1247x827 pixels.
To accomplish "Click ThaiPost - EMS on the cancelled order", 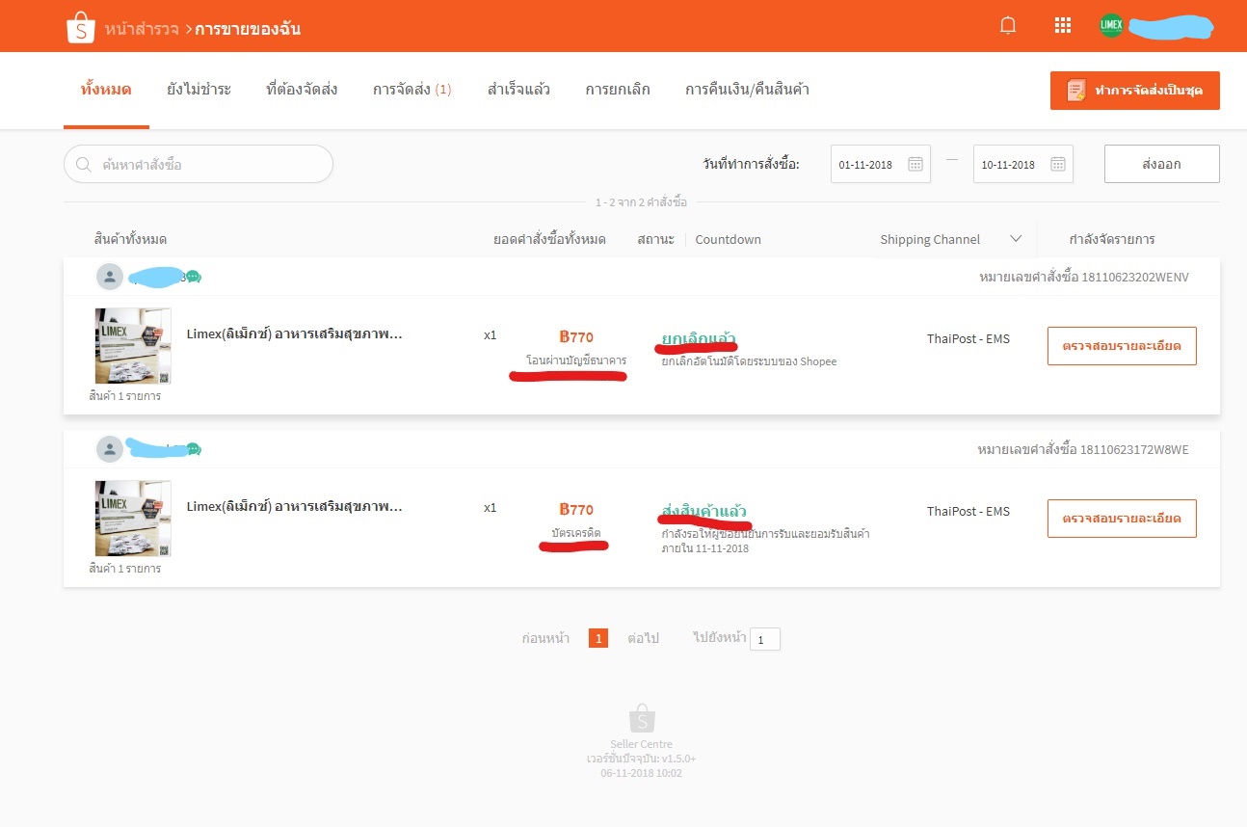I will point(968,339).
